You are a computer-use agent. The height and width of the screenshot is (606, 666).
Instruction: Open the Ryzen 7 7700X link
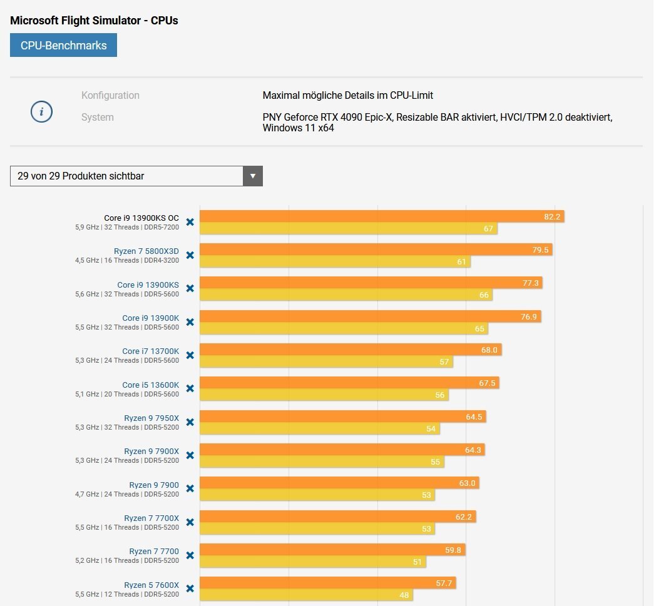151,518
